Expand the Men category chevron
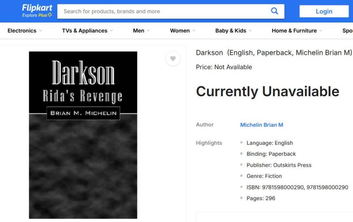Screen dimensions: 353x222 coord(148,30)
